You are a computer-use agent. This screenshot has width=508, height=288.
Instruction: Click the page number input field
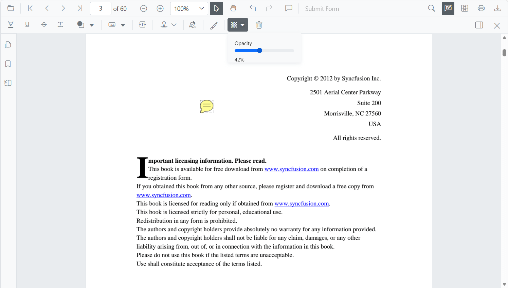pyautogui.click(x=101, y=8)
